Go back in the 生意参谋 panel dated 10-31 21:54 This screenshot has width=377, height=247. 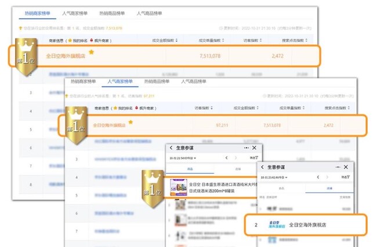[x=171, y=148]
